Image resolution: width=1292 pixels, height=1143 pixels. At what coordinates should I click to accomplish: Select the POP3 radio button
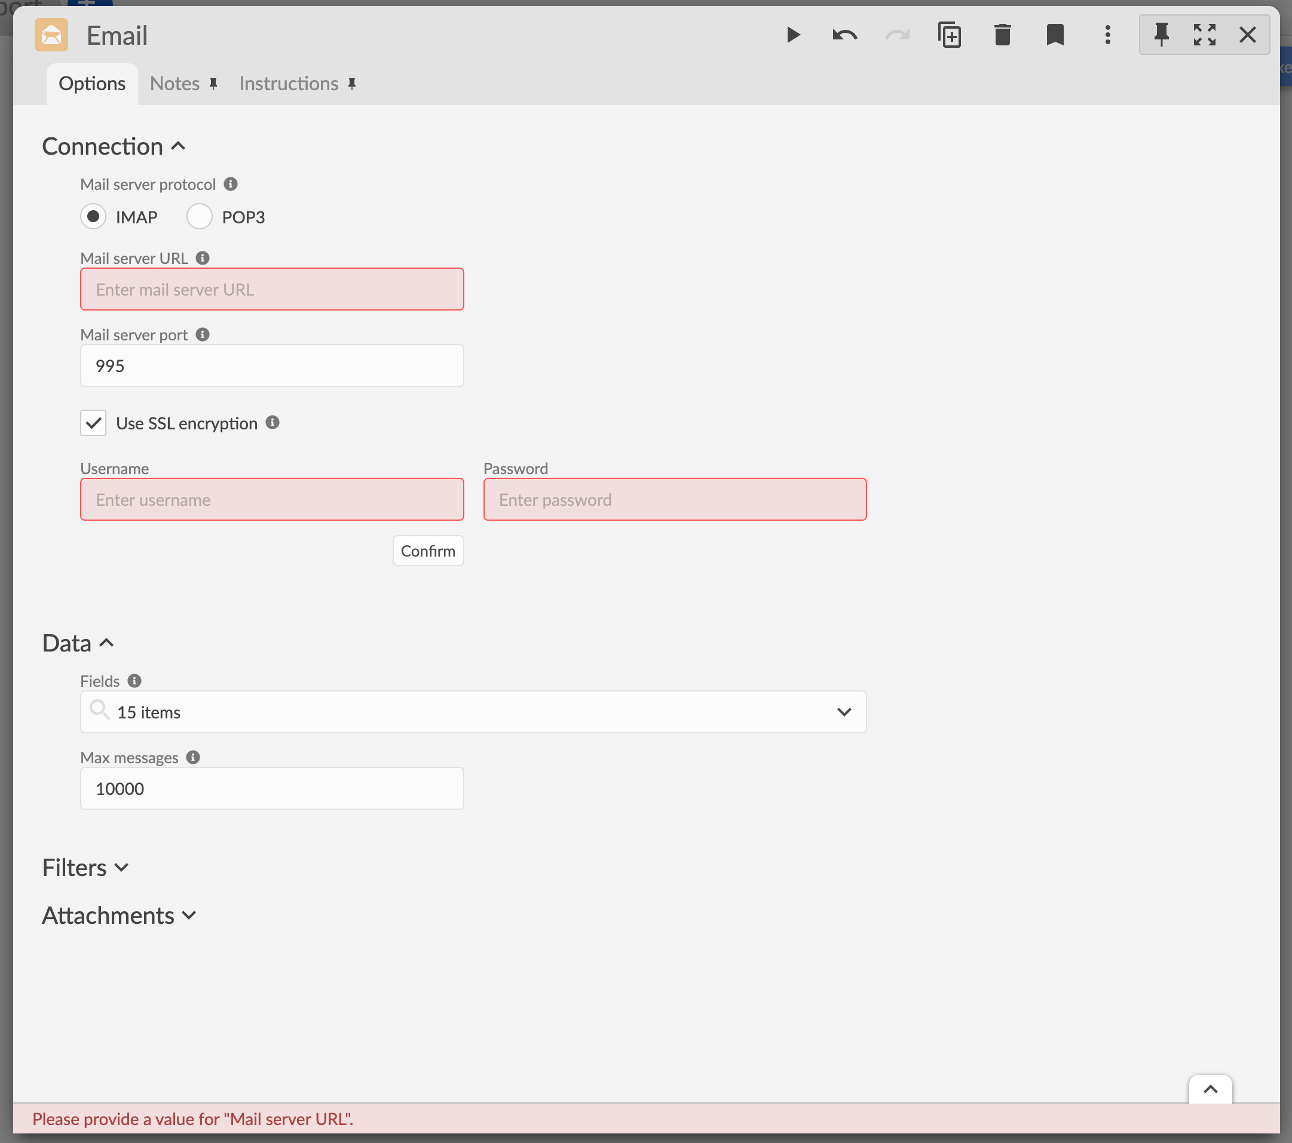point(199,217)
